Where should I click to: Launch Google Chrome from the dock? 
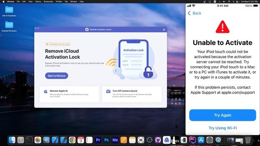tap(72, 140)
